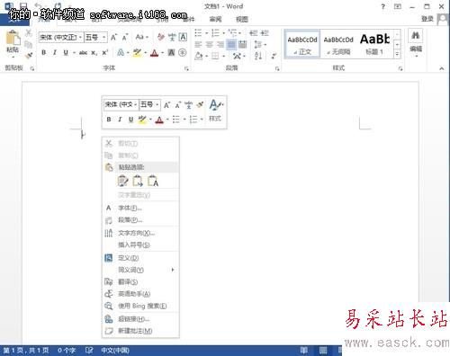This screenshot has width=450, height=356.
Task: Click the ribbon Sort A-Z icon
Action: [x=258, y=56]
